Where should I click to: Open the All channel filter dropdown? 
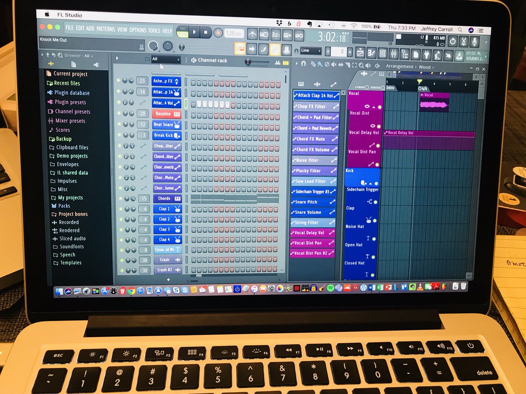tap(166, 59)
